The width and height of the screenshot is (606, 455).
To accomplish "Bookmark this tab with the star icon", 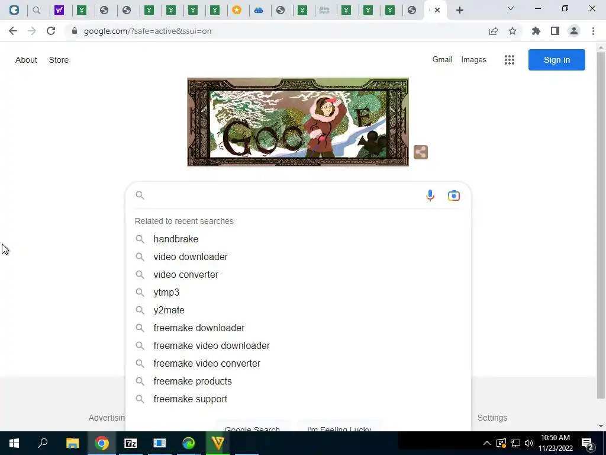I will (x=512, y=31).
